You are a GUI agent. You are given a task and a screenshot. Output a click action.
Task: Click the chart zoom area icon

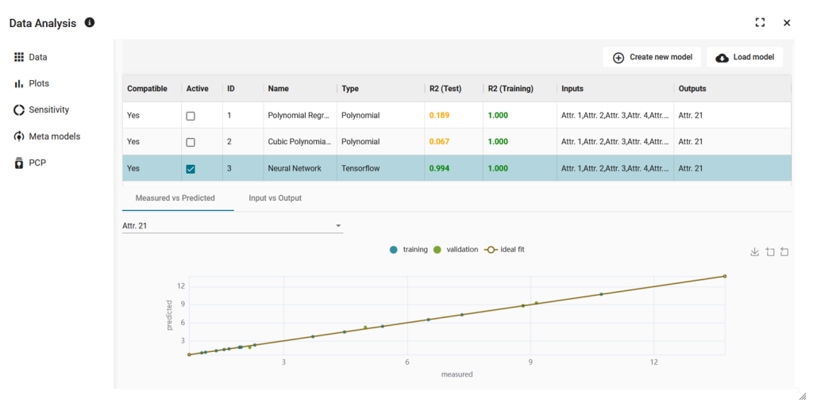770,251
